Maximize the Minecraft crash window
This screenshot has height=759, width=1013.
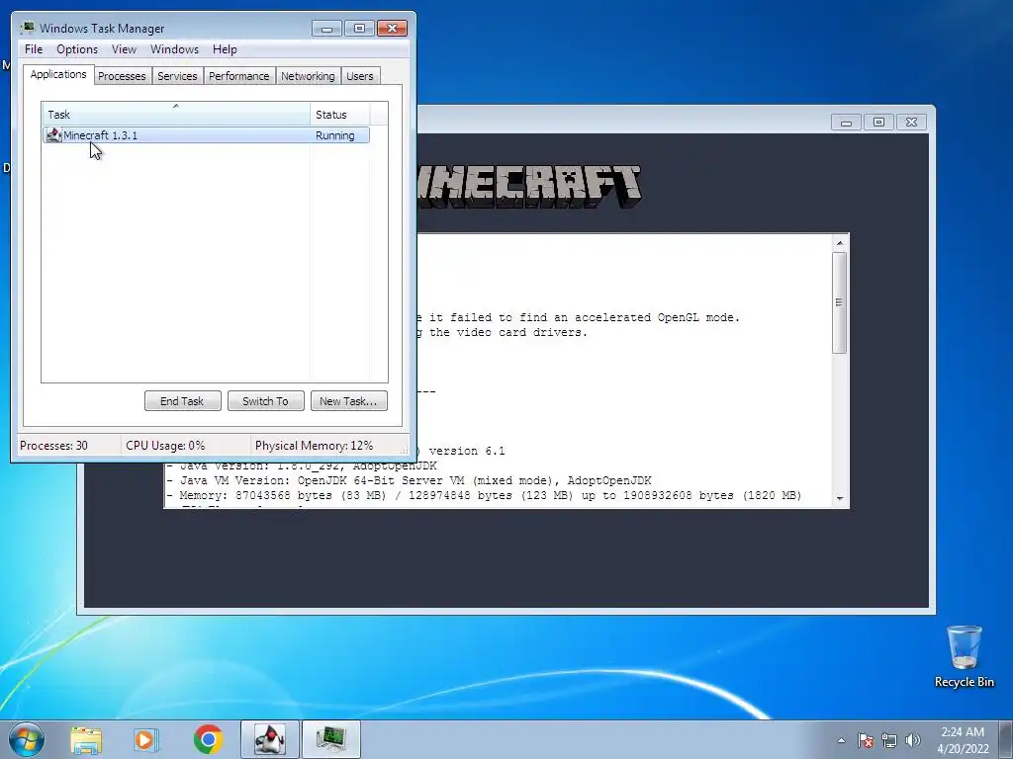pos(878,122)
